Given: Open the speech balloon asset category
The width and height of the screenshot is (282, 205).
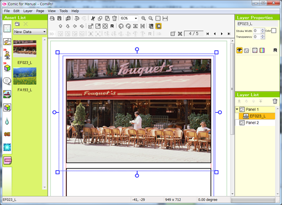Looking at the screenshot, I should pyautogui.click(x=7, y=81).
